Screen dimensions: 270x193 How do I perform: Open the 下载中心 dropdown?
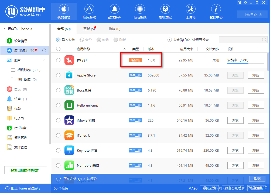click(252, 14)
